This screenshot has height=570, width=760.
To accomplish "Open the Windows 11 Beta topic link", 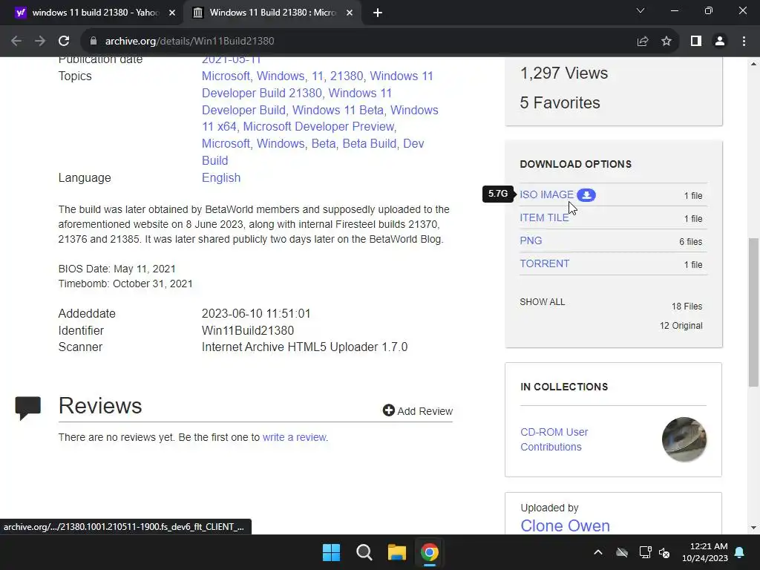I will [338, 110].
